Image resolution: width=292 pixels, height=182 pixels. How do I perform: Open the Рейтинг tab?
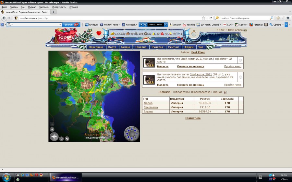174,47
